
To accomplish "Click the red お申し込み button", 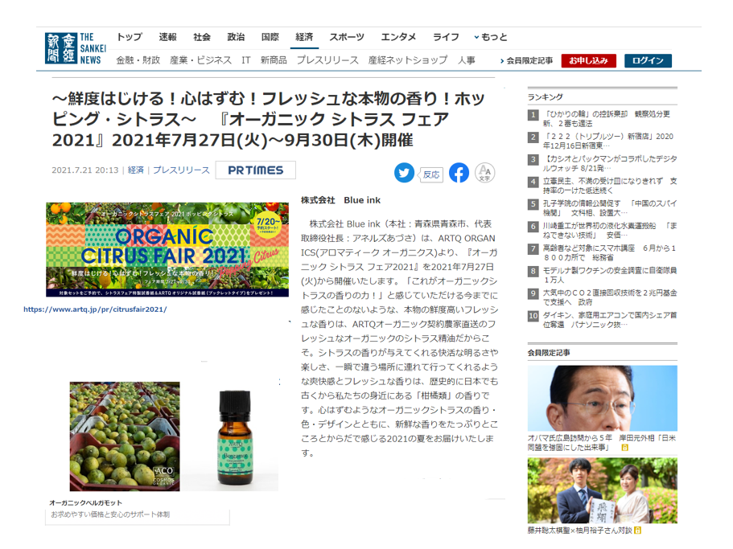I will point(588,61).
